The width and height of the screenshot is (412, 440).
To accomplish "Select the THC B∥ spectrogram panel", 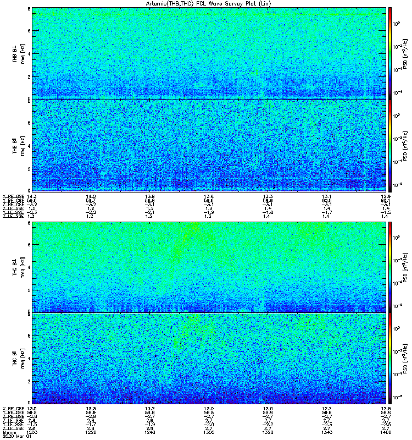I will coord(209,359).
